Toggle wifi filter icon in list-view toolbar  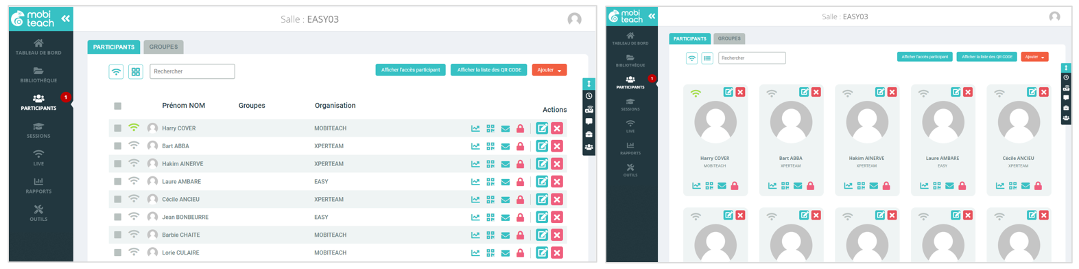point(116,71)
